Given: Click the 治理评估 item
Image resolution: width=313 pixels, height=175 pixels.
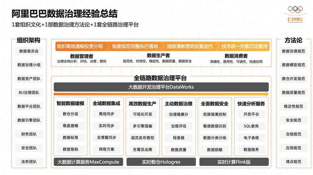Looking at the screenshot, I should pyautogui.click(x=179, y=126).
